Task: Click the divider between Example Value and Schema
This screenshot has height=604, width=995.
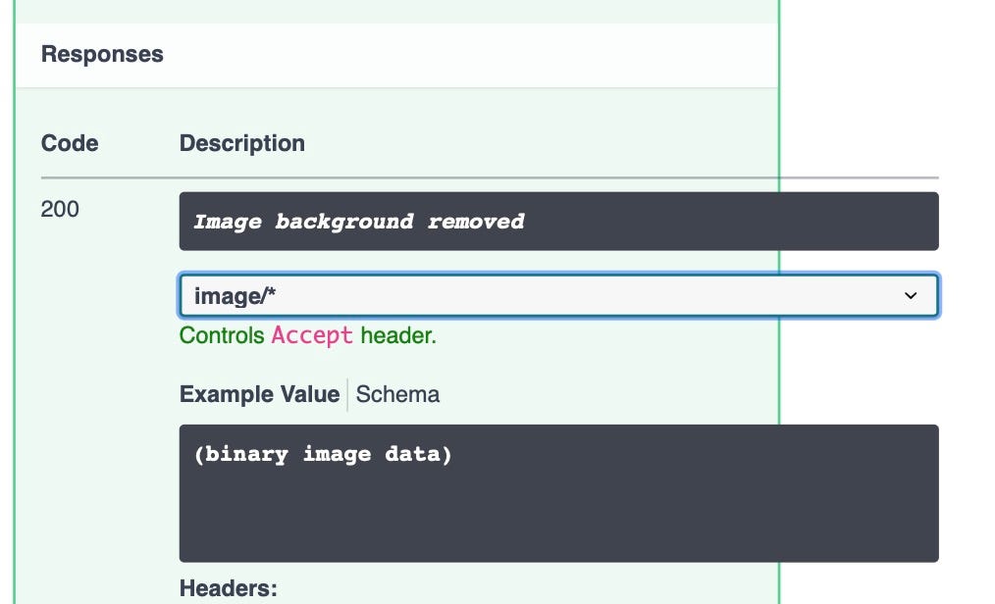Action: (345, 394)
